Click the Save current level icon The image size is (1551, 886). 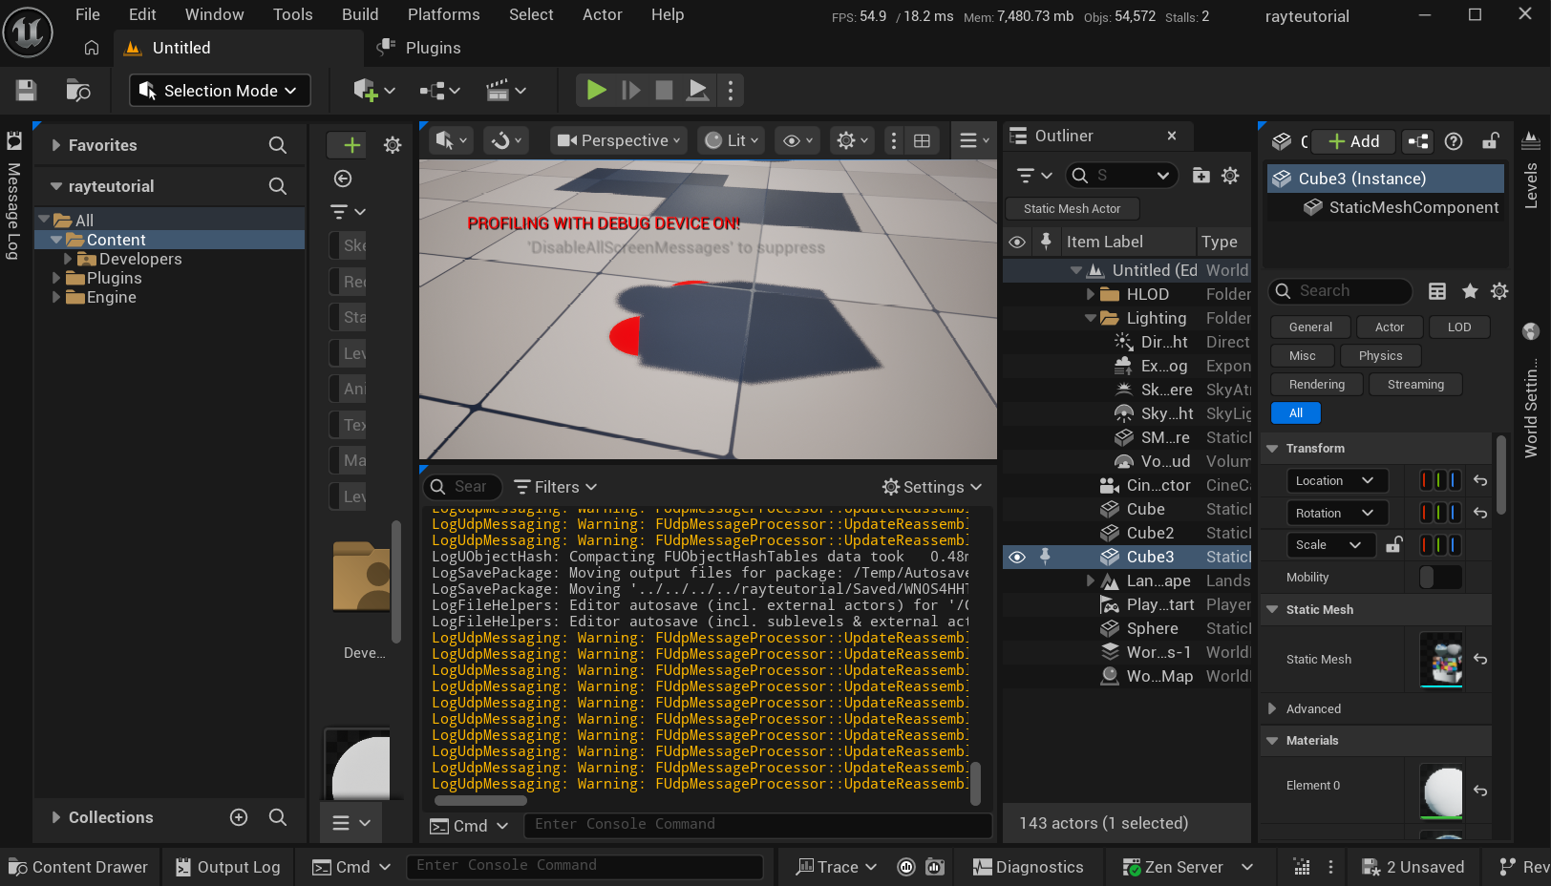(x=26, y=91)
